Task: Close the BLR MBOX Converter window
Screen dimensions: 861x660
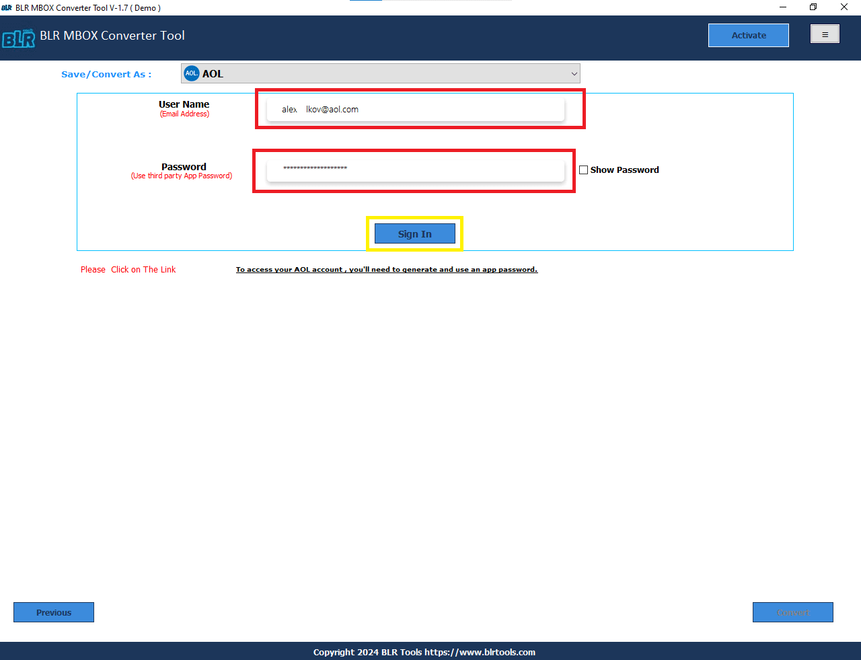Action: point(844,7)
